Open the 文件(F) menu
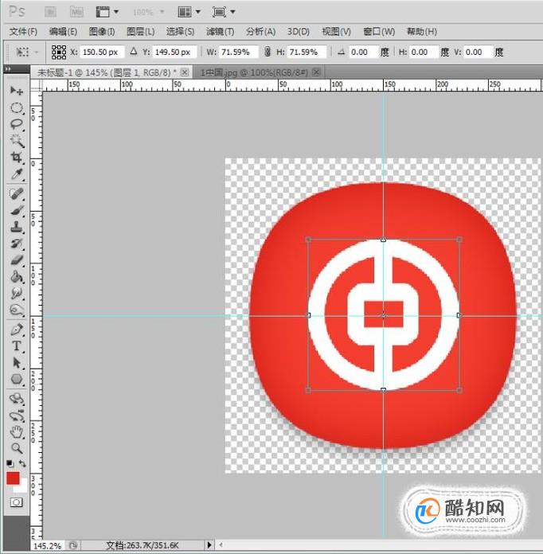Viewport: 543px width, 554px height. coord(23,32)
